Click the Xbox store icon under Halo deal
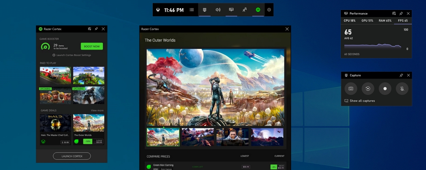The width and height of the screenshot is (426, 170). point(43,142)
